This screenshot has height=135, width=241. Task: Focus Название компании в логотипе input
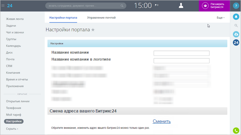click(181, 61)
